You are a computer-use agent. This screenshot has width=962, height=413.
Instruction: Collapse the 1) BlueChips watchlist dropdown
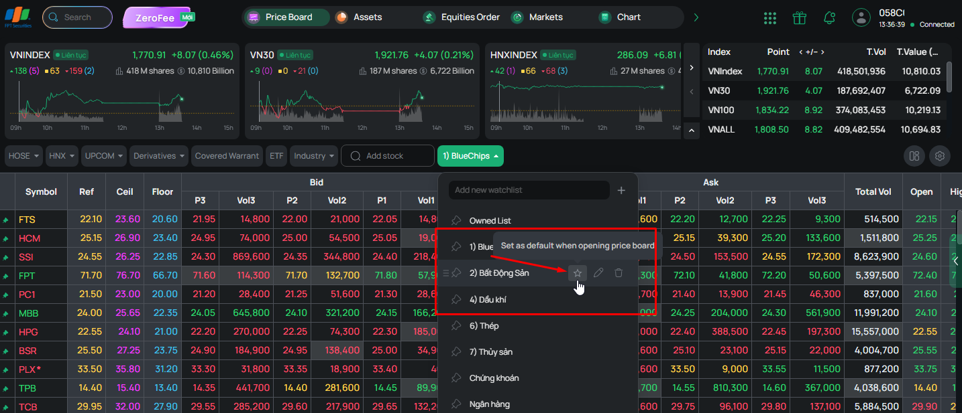click(x=470, y=156)
